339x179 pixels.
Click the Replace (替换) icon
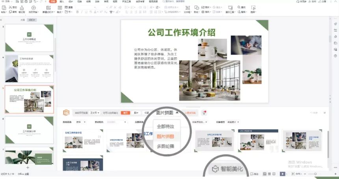(239, 12)
